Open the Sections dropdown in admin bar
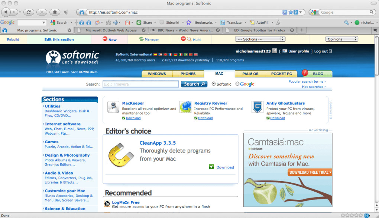Viewport: 379px width, 218px height. 260,39
